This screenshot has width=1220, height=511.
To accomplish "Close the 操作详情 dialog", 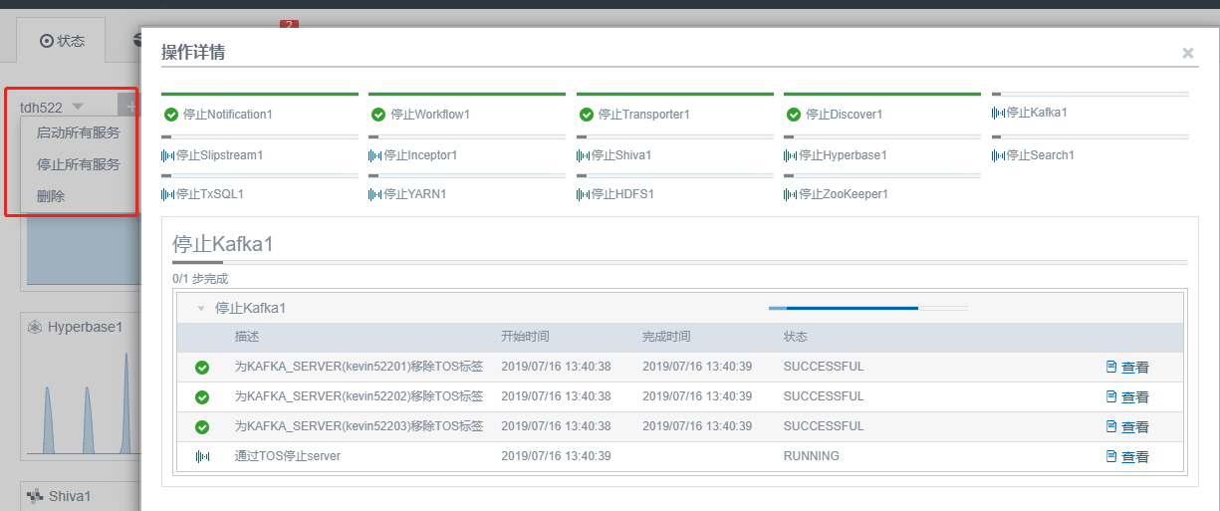I will 1187,54.
